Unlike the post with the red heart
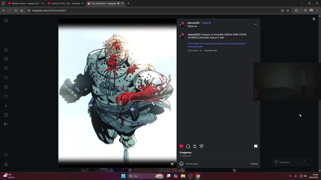The height and width of the screenshot is (180, 321). pos(181,146)
